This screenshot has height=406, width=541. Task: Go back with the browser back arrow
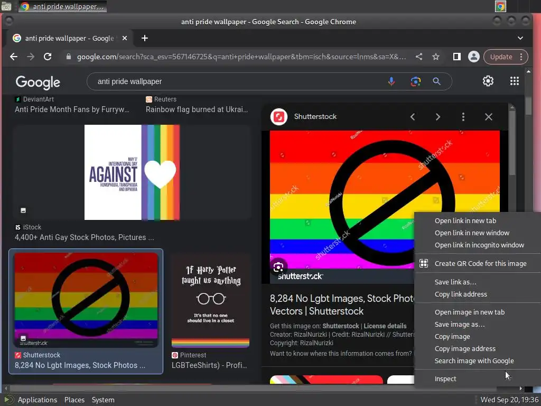(13, 57)
